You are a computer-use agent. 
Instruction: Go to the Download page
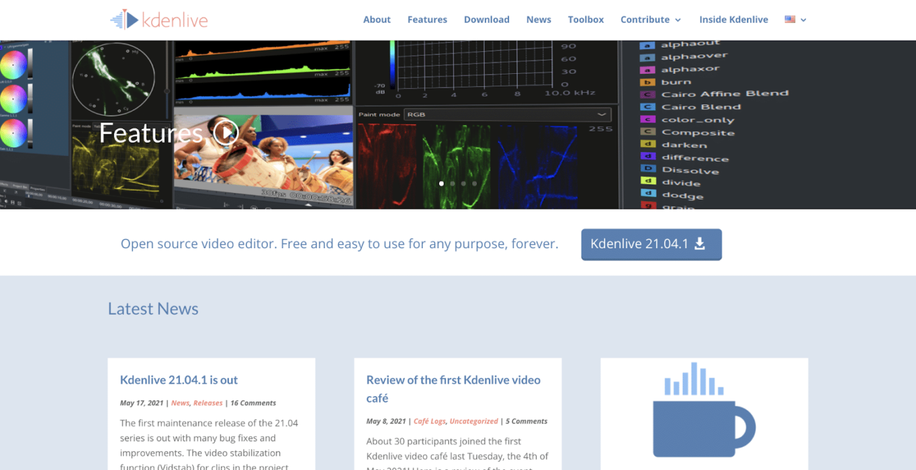tap(487, 20)
